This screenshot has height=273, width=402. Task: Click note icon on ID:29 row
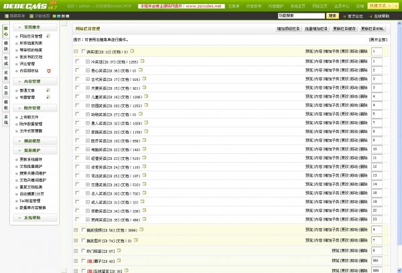146,105
